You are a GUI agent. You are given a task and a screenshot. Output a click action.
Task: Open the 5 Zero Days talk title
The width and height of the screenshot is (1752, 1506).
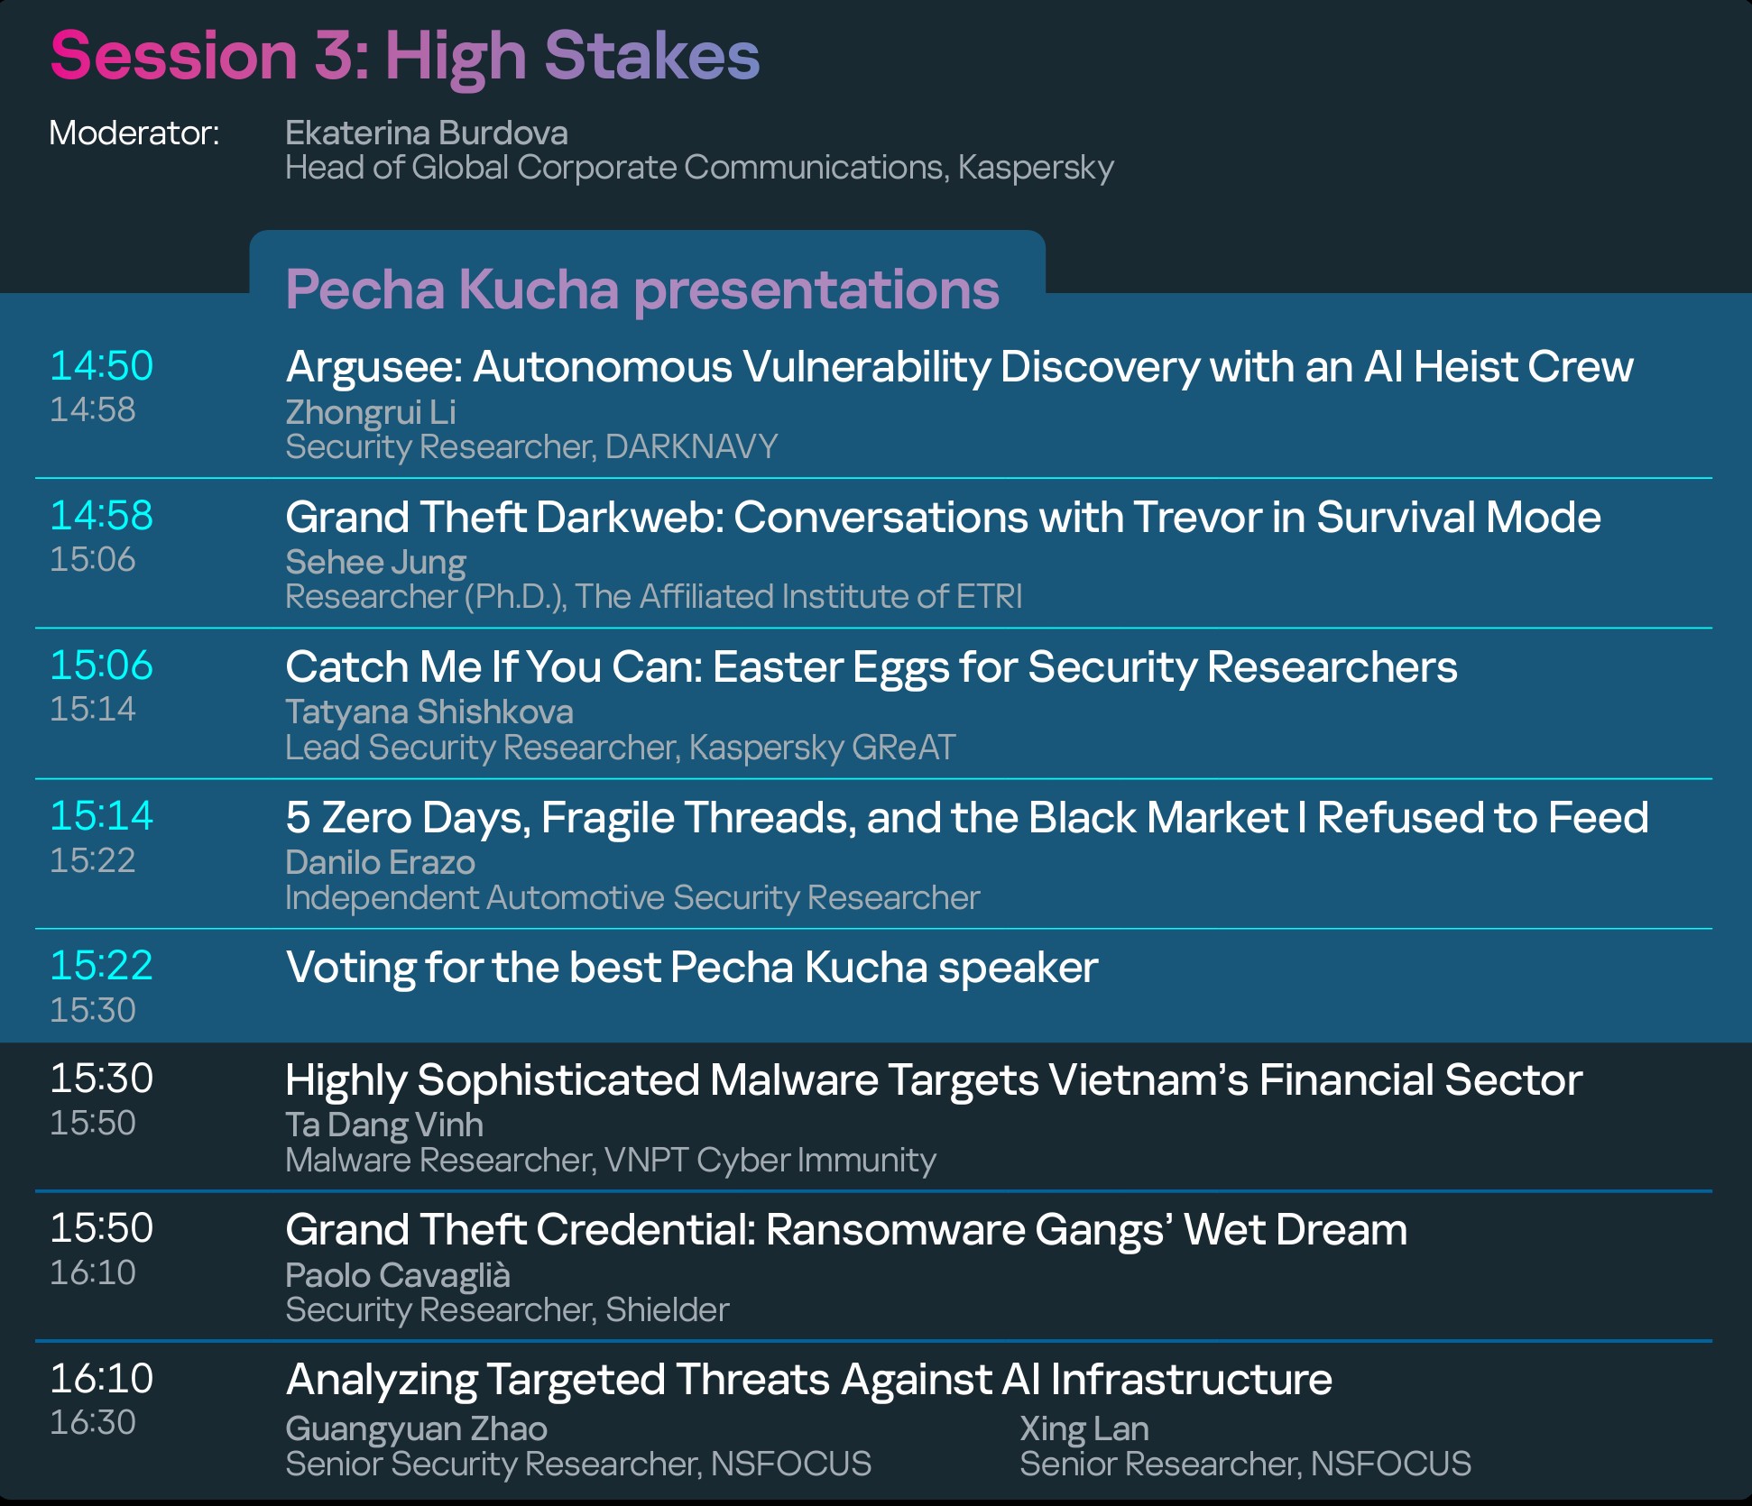(966, 818)
